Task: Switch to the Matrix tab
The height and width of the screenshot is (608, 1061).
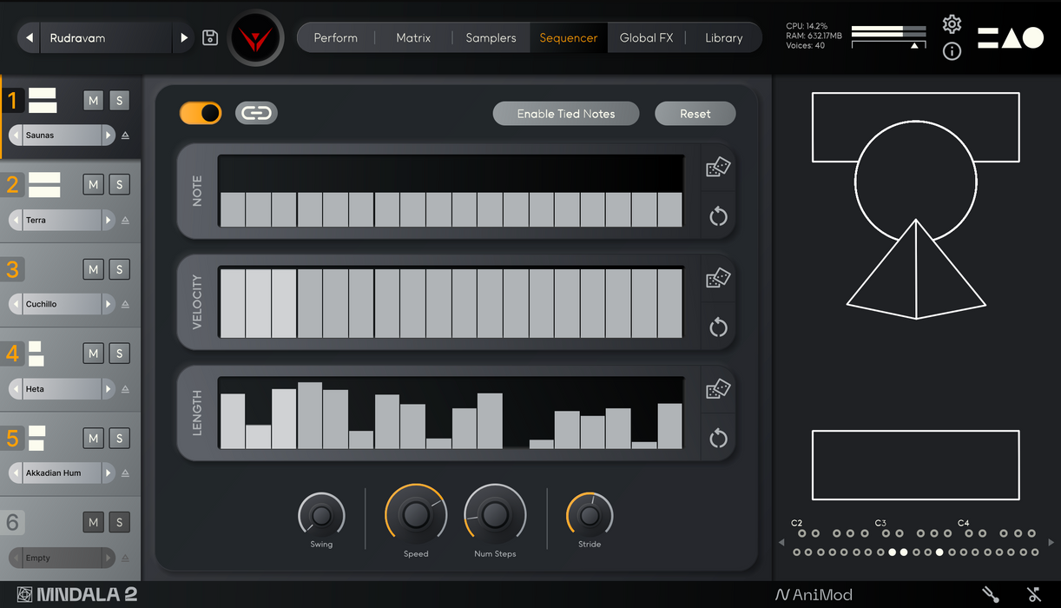Action: point(413,37)
